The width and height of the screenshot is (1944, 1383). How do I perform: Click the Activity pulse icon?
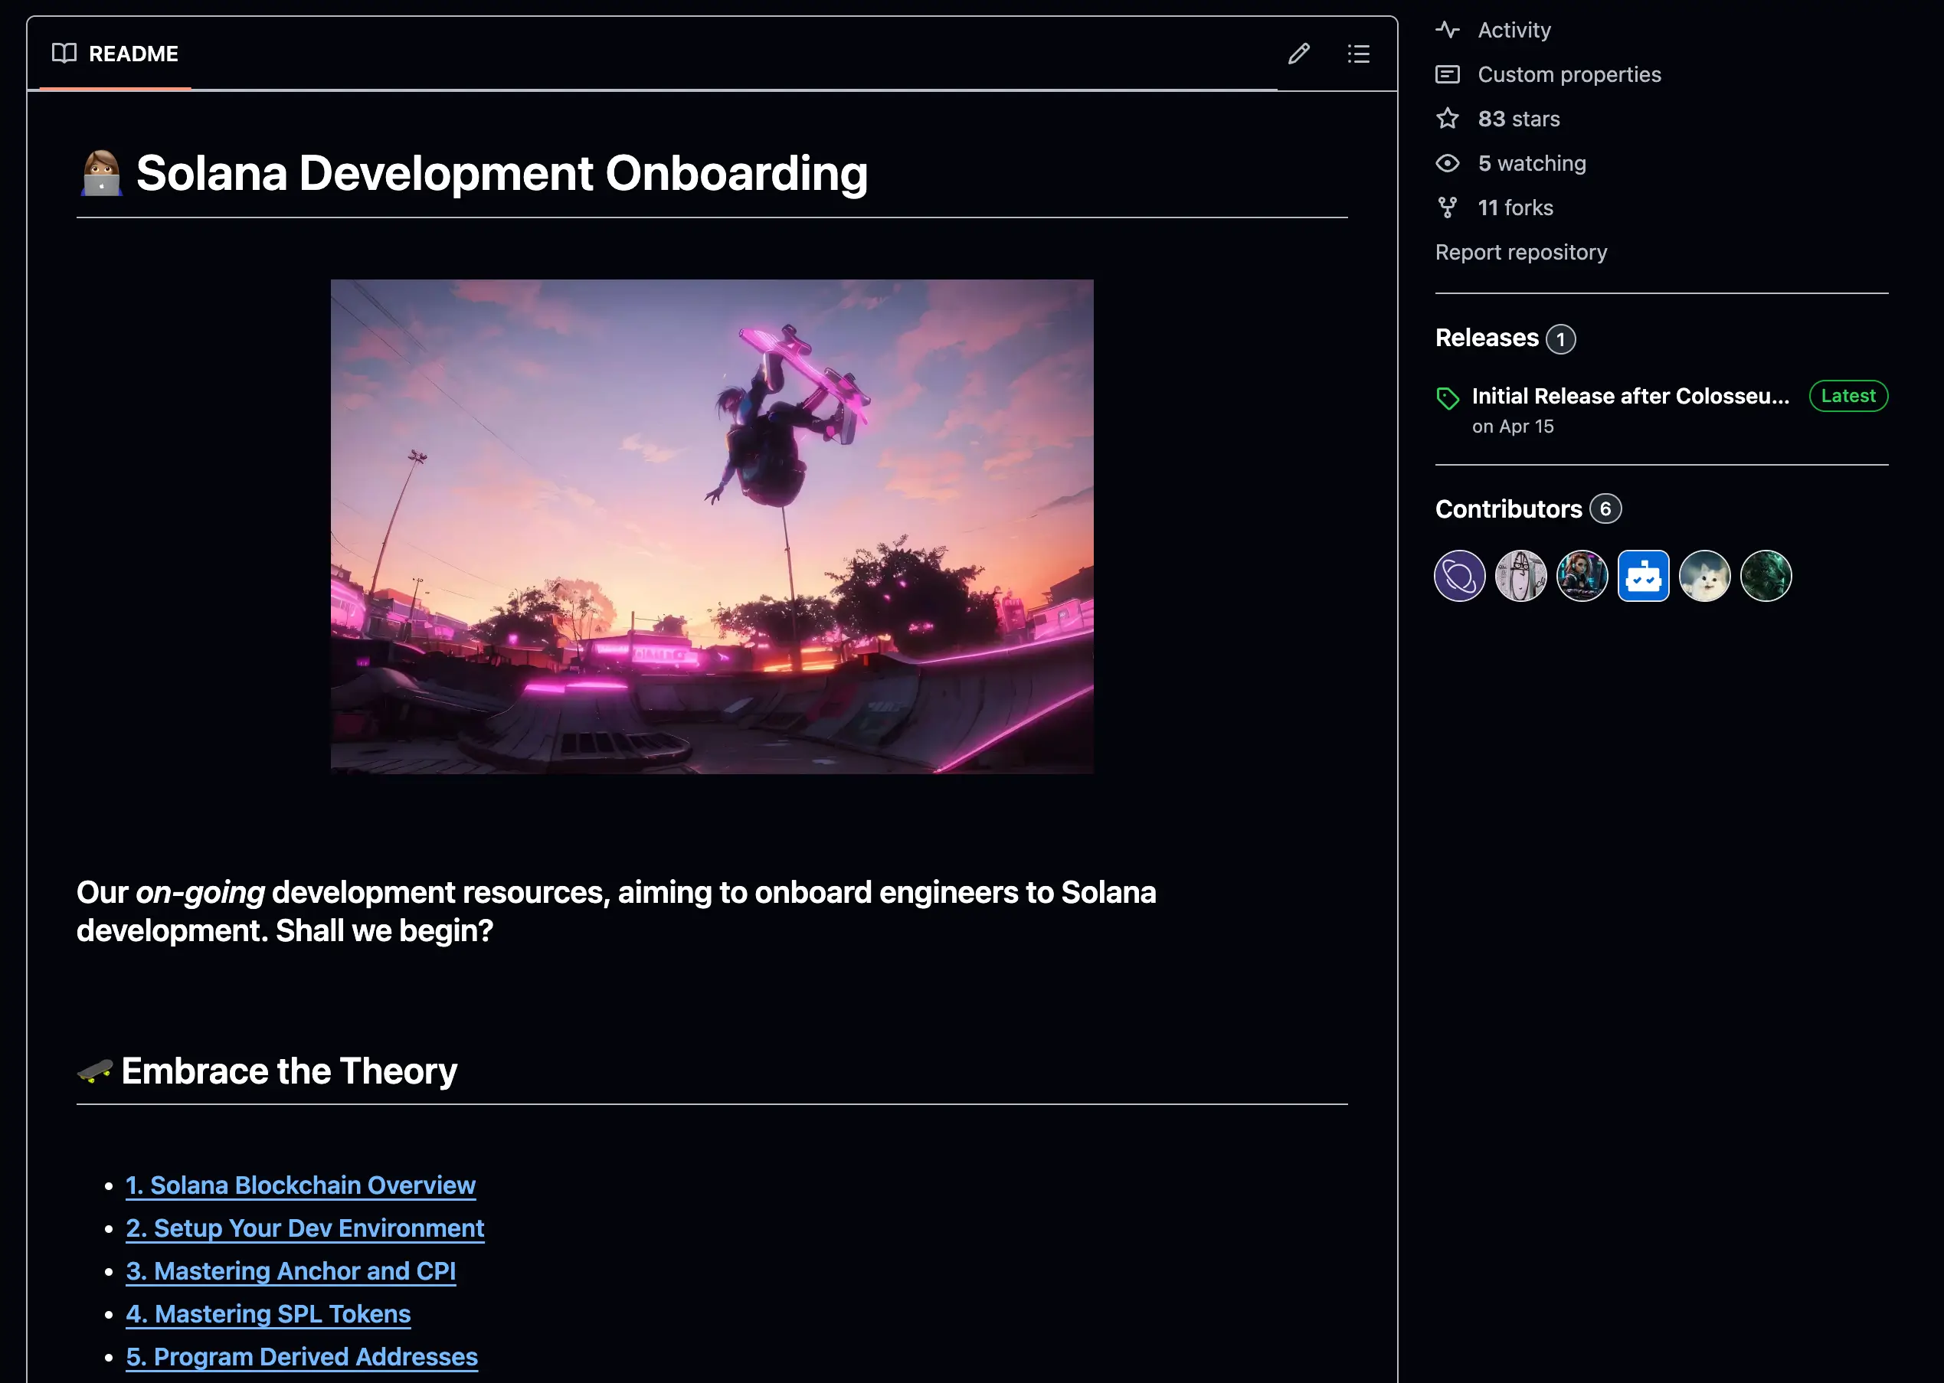1448,30
